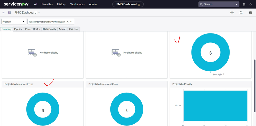Click the ServiceNow logo
Viewport: 256px width, 126px height.
16,4
